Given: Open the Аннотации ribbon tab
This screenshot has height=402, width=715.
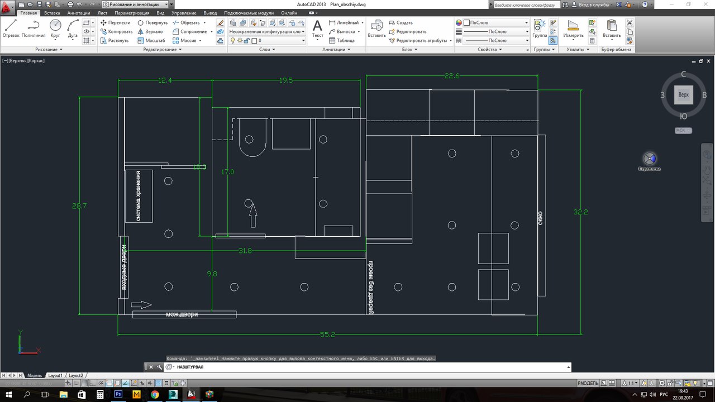Looking at the screenshot, I should [78, 13].
